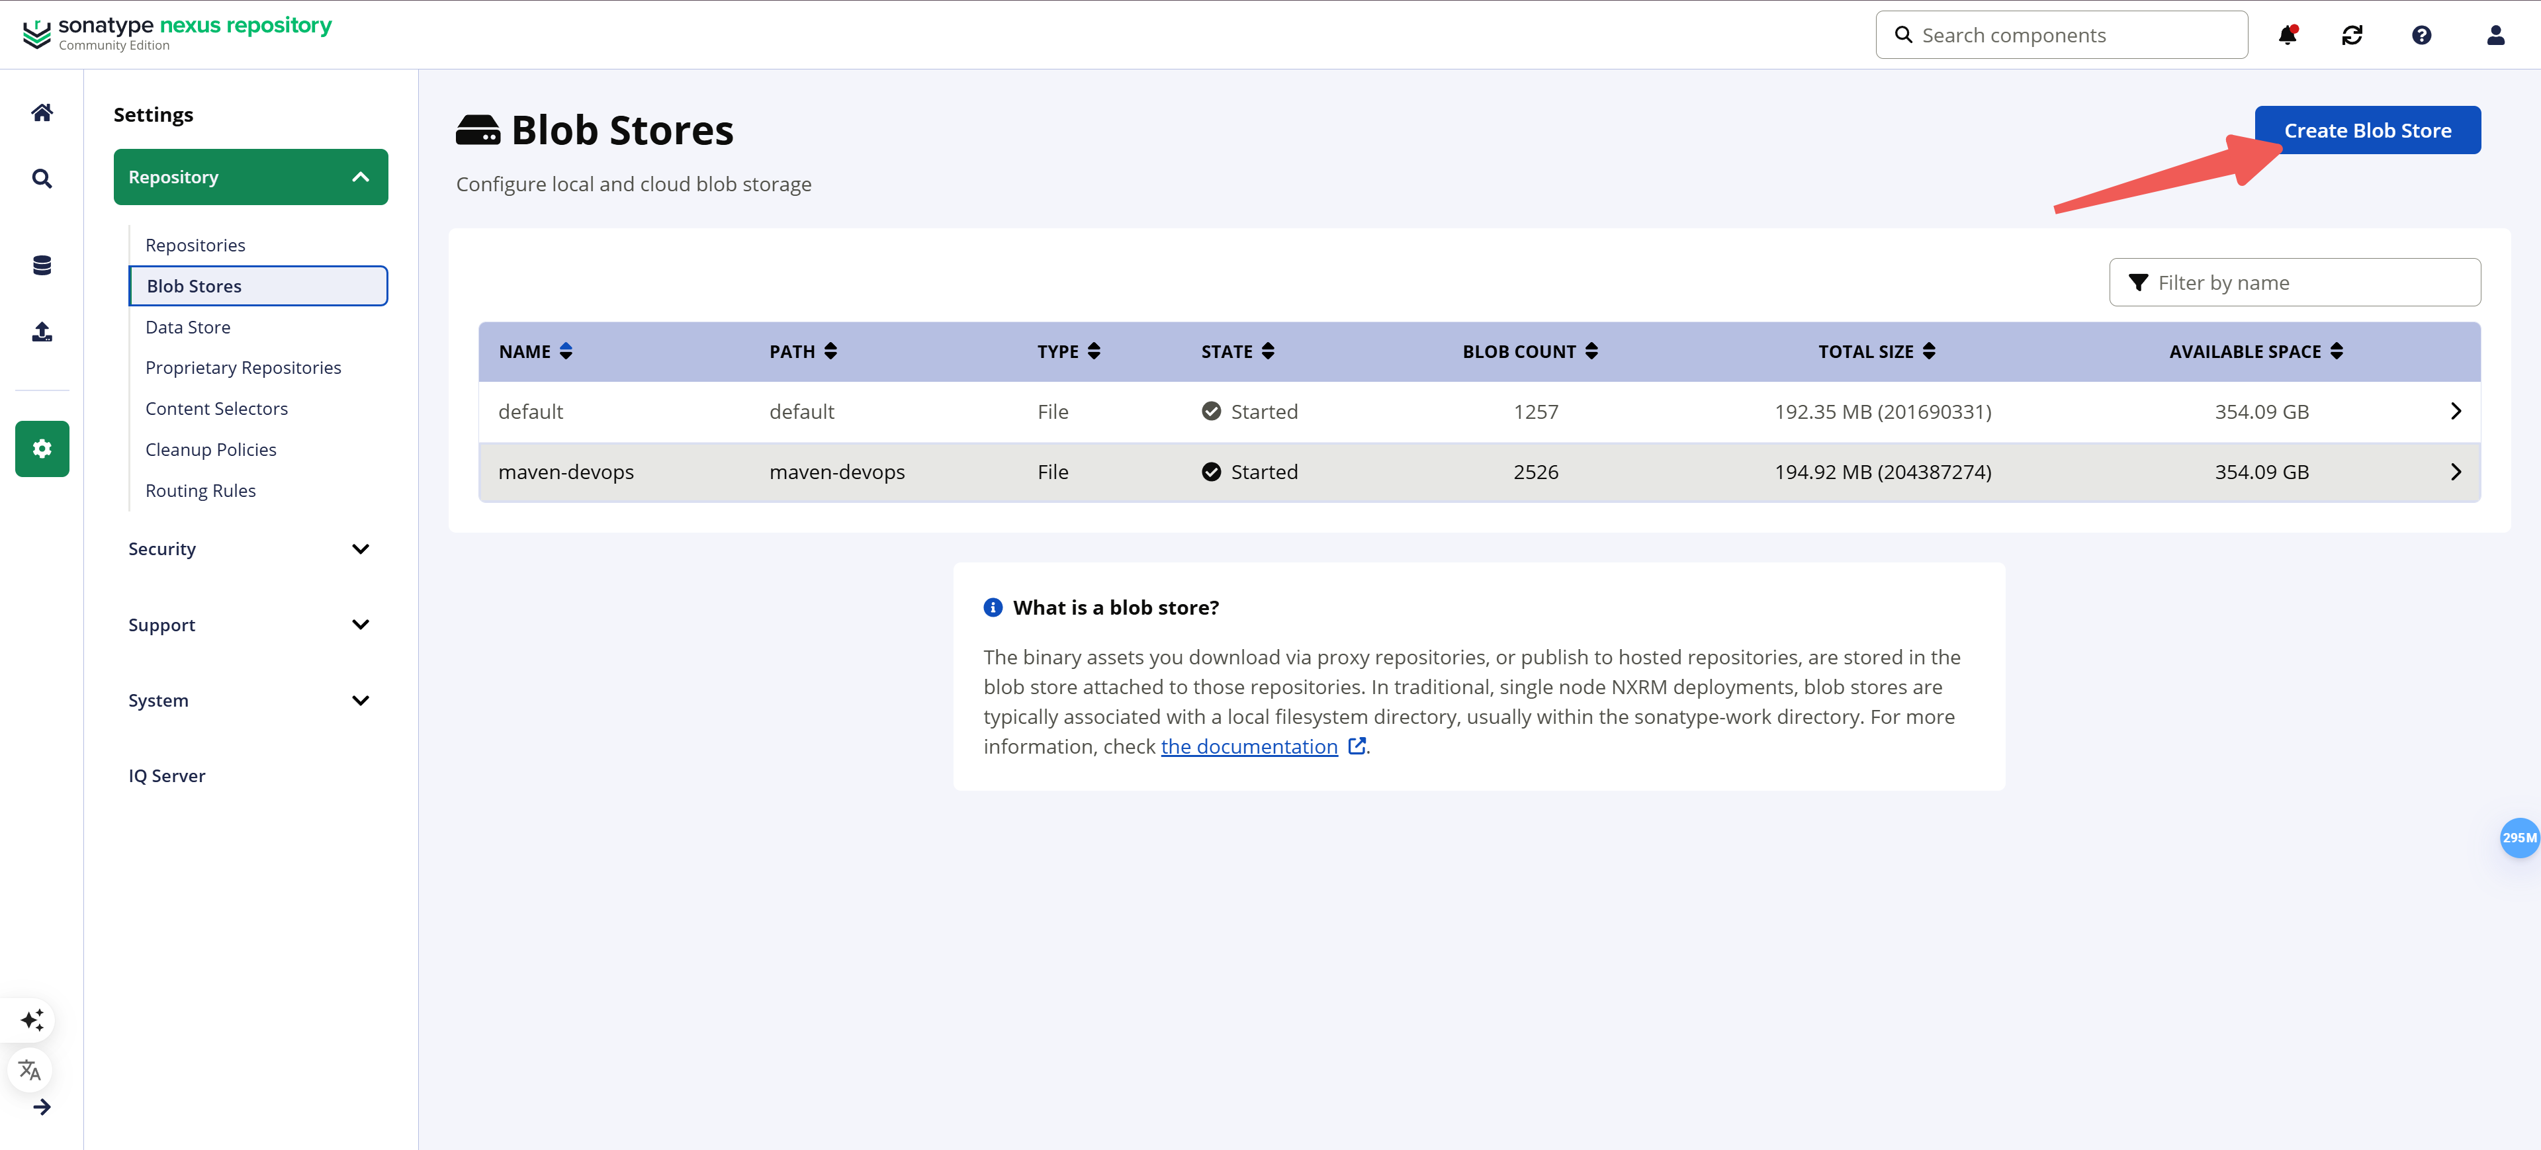2541x1150 pixels.
Task: Sort table by TYPE column
Action: pos(1068,351)
